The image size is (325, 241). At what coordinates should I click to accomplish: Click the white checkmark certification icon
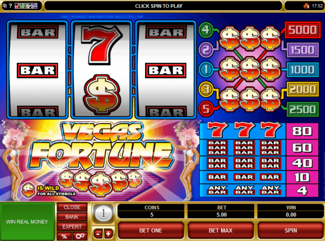coord(29,6)
